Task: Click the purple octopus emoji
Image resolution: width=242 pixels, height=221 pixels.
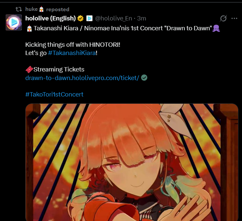Action: point(216,28)
